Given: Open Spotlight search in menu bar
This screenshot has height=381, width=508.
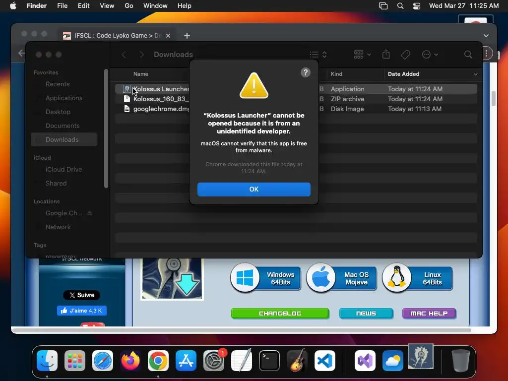Looking at the screenshot, I should pos(400,6).
